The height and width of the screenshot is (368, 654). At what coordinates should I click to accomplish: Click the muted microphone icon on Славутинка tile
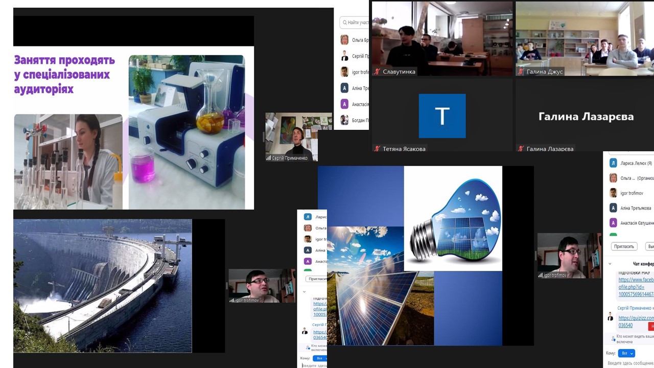pos(377,72)
